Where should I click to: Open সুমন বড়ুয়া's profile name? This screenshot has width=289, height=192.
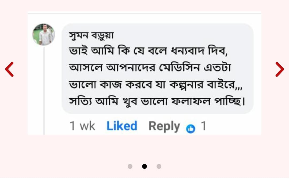92,35
